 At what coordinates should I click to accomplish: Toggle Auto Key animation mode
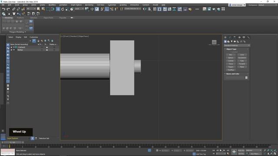pos(241,150)
